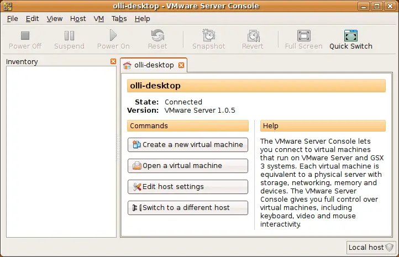
Task: Take a Snapshot via toolbar icon
Action: 209,35
